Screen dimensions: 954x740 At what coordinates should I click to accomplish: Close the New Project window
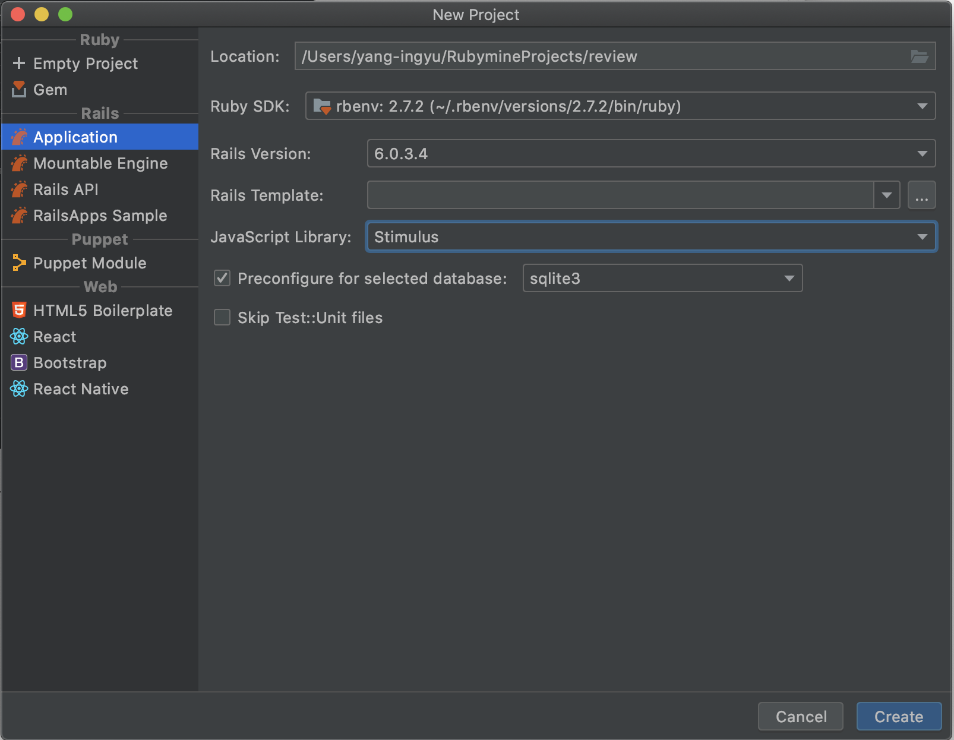[x=18, y=14]
